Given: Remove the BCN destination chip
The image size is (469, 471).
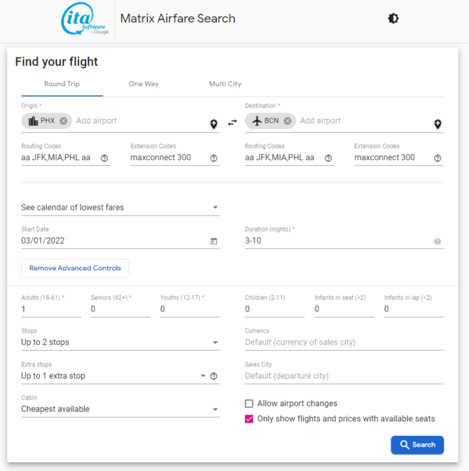Looking at the screenshot, I should click(288, 121).
